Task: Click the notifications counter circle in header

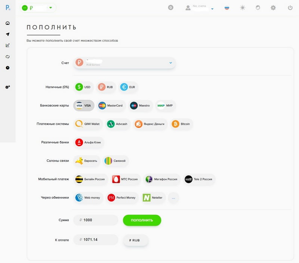Action: coord(171,7)
